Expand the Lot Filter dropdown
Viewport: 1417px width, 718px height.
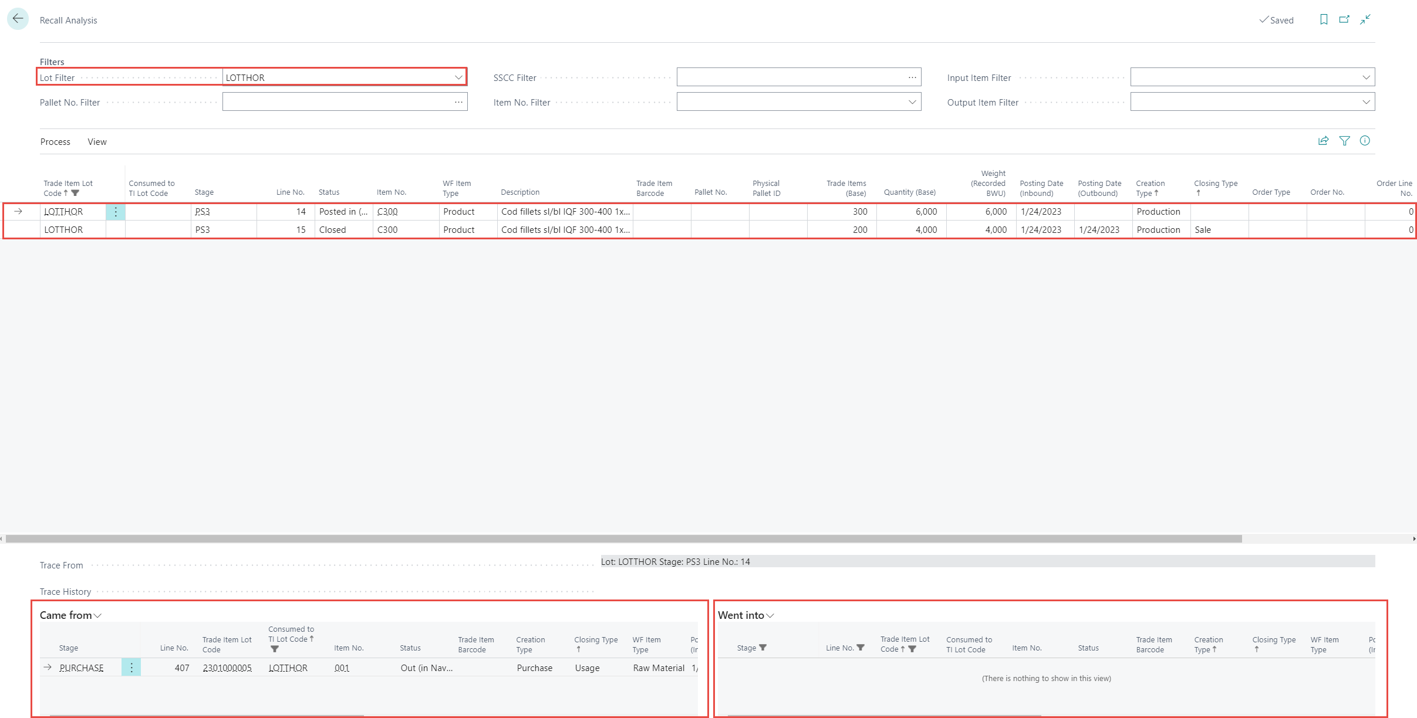click(458, 77)
